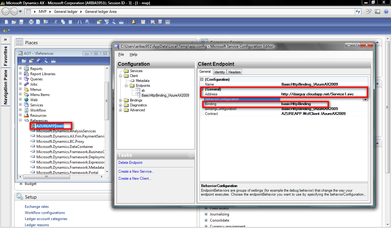The image size is (391, 228).
Task: Click the New document toolbar icon
Action: pyautogui.click(x=6, y=22)
